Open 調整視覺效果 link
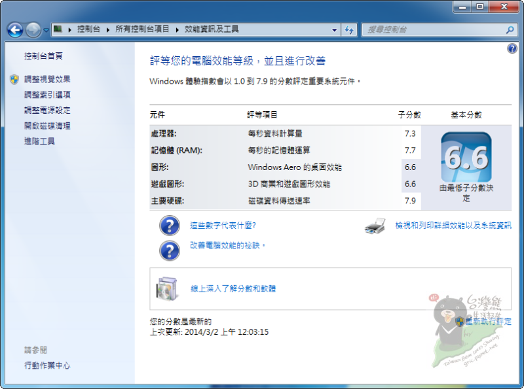 click(47, 79)
